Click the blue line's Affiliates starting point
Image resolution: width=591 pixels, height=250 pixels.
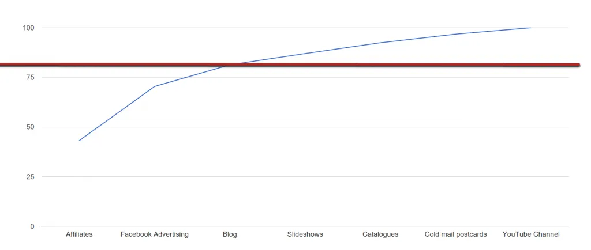click(79, 140)
